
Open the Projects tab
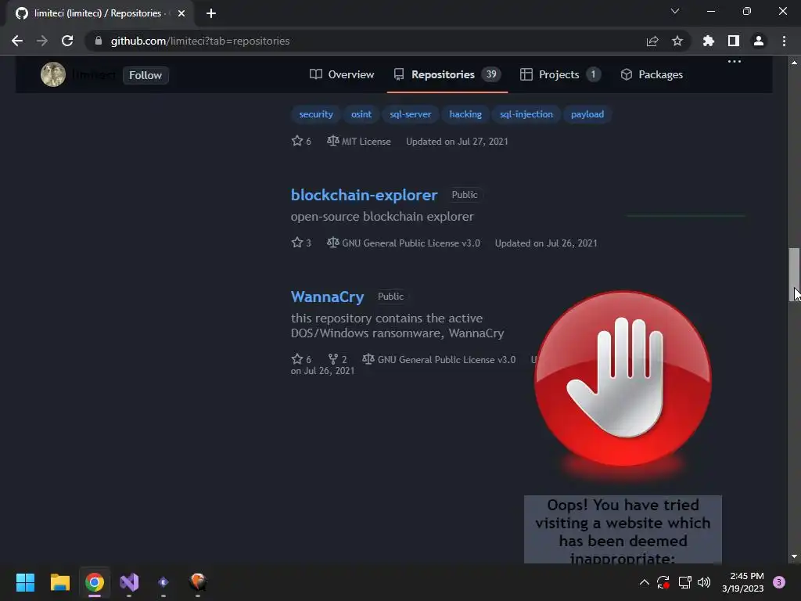point(560,74)
